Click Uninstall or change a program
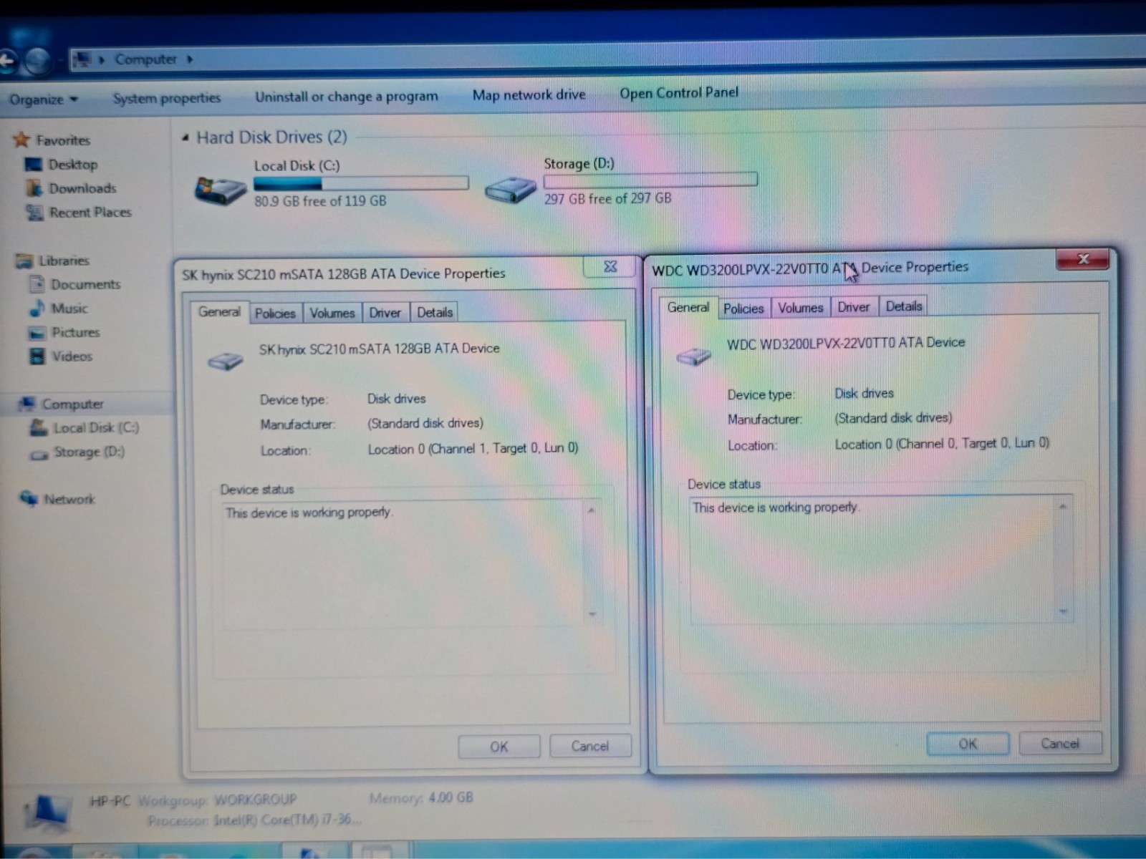1146x859 pixels. pyautogui.click(x=347, y=97)
